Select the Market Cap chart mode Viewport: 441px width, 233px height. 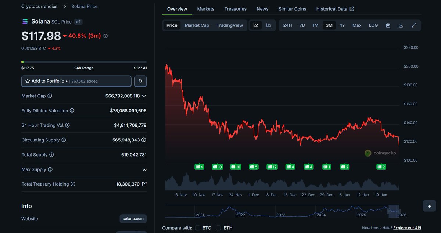pos(197,25)
